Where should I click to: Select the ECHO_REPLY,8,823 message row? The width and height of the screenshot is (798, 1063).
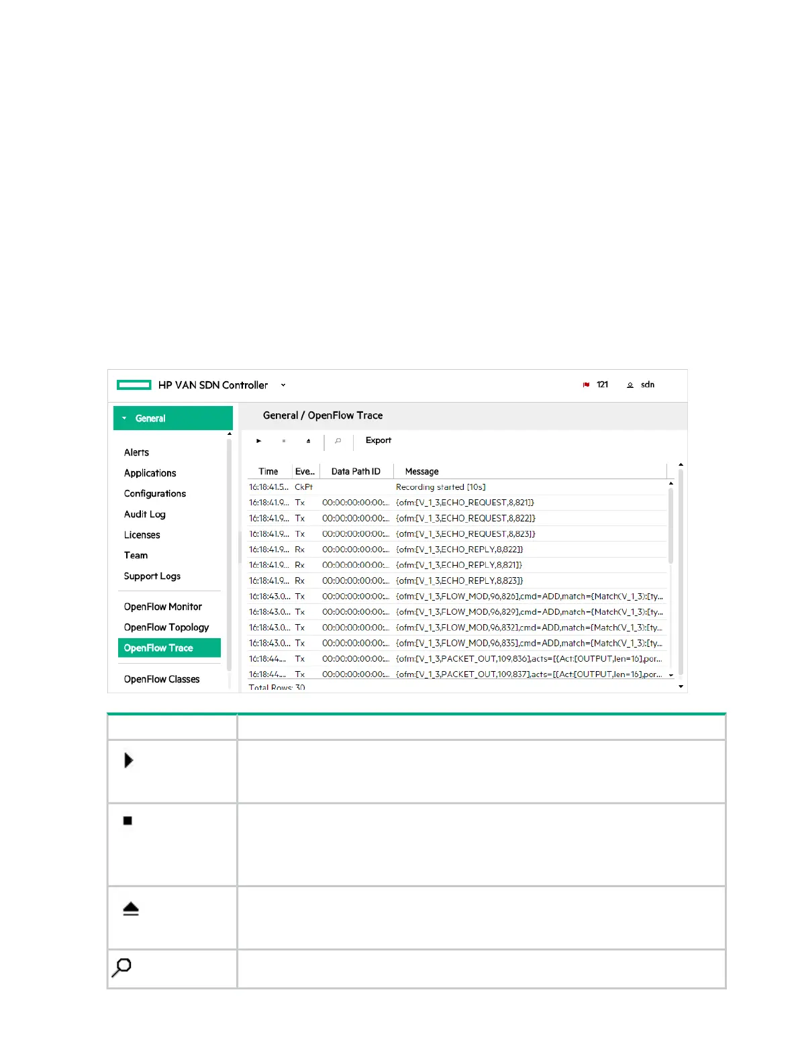(458, 580)
